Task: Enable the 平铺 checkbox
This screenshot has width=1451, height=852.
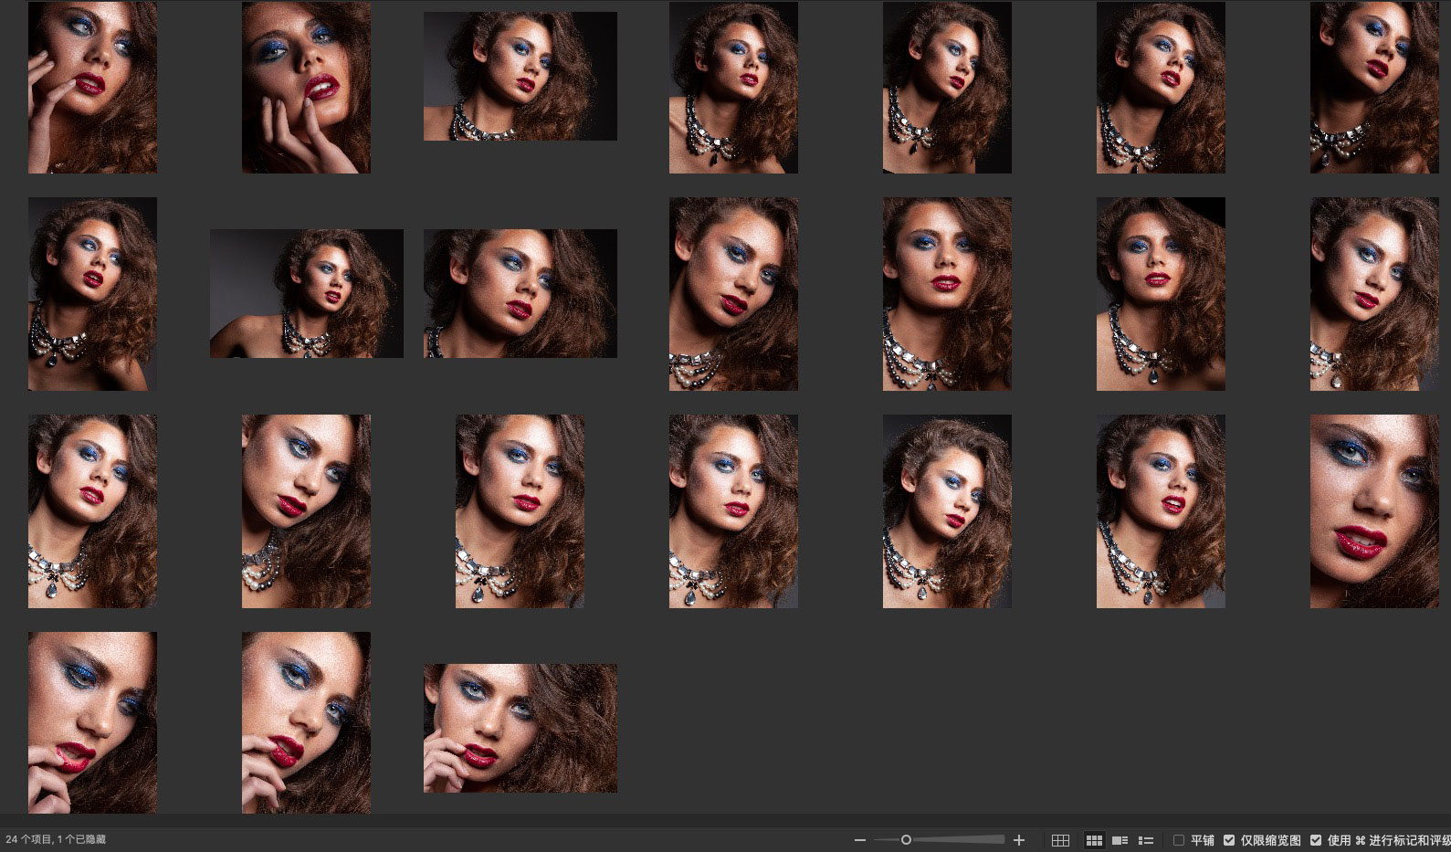Action: point(1179,840)
